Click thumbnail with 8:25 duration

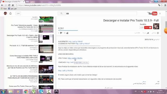46,28
